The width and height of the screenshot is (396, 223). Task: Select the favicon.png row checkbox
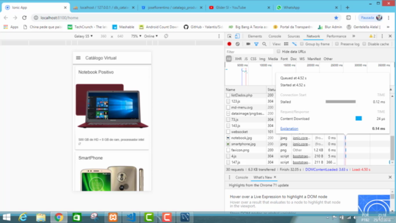tap(228, 150)
